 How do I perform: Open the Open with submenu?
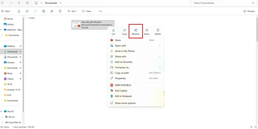(136, 46)
